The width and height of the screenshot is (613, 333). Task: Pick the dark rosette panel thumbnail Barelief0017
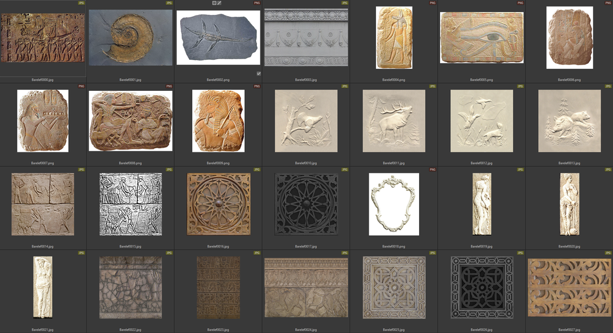click(306, 203)
